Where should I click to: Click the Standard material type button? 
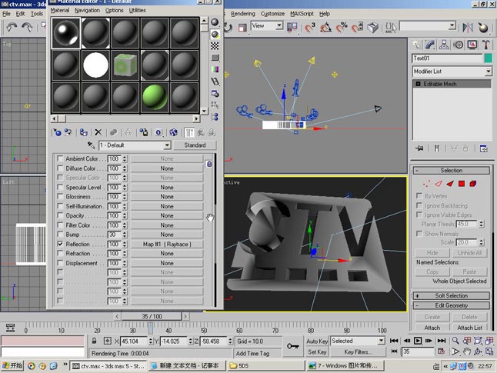[195, 145]
